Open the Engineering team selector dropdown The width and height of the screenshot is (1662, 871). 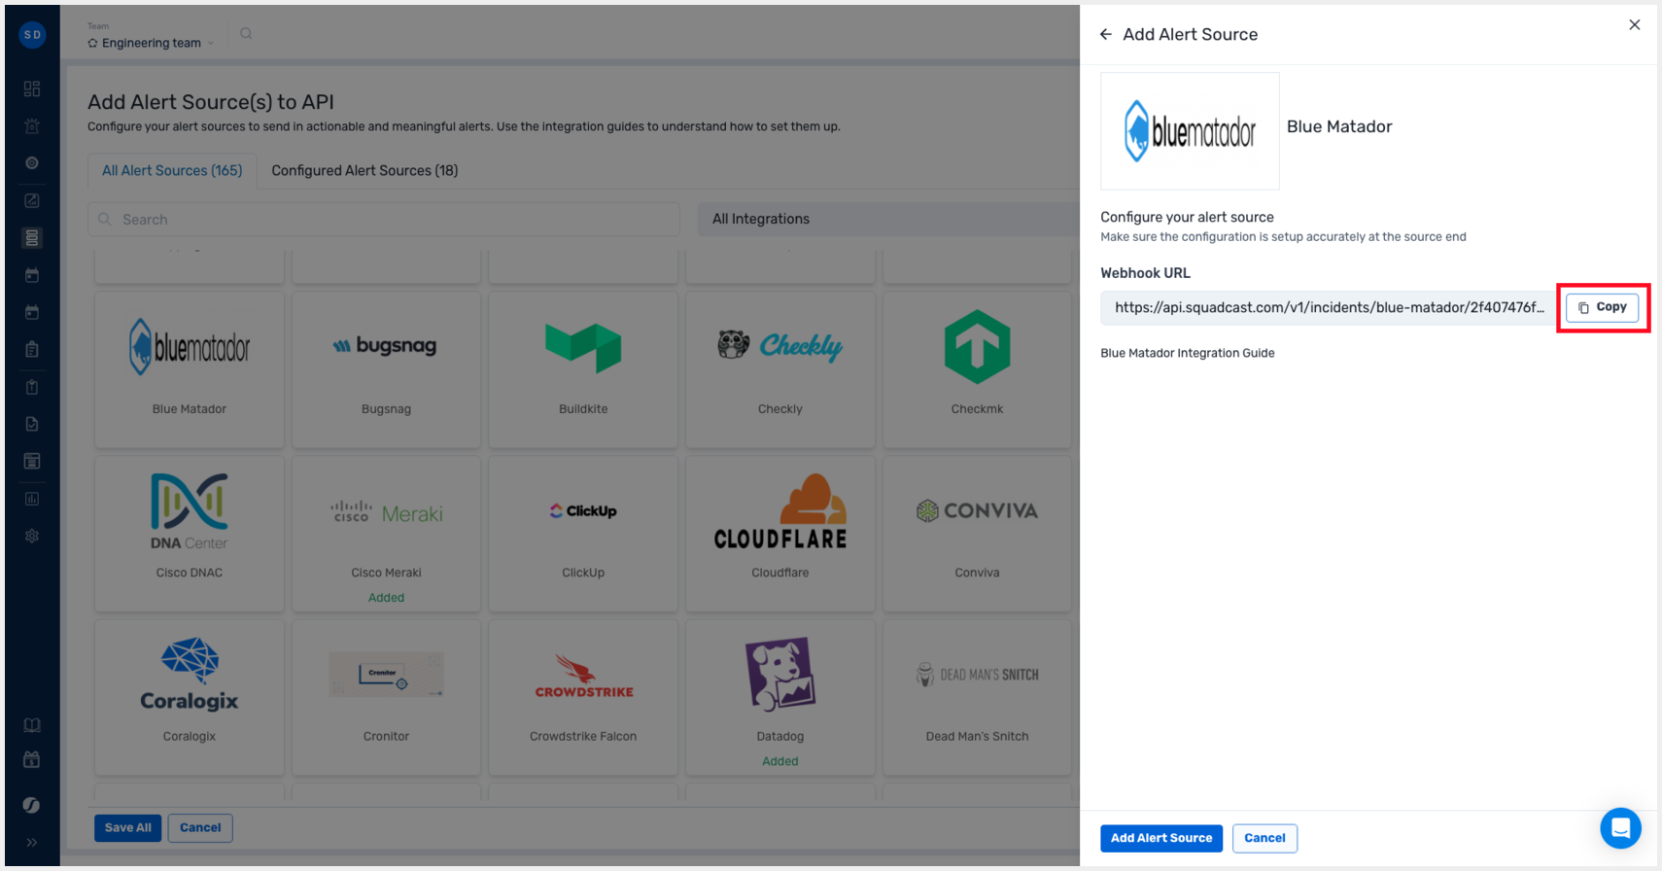(151, 43)
